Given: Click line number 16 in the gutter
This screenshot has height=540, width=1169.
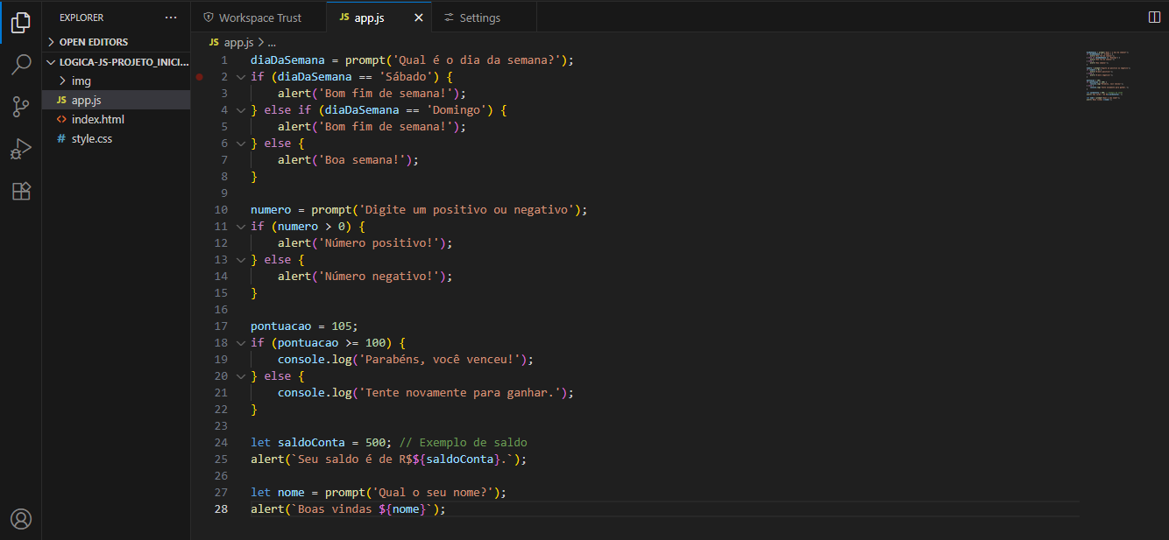Looking at the screenshot, I should [x=221, y=310].
